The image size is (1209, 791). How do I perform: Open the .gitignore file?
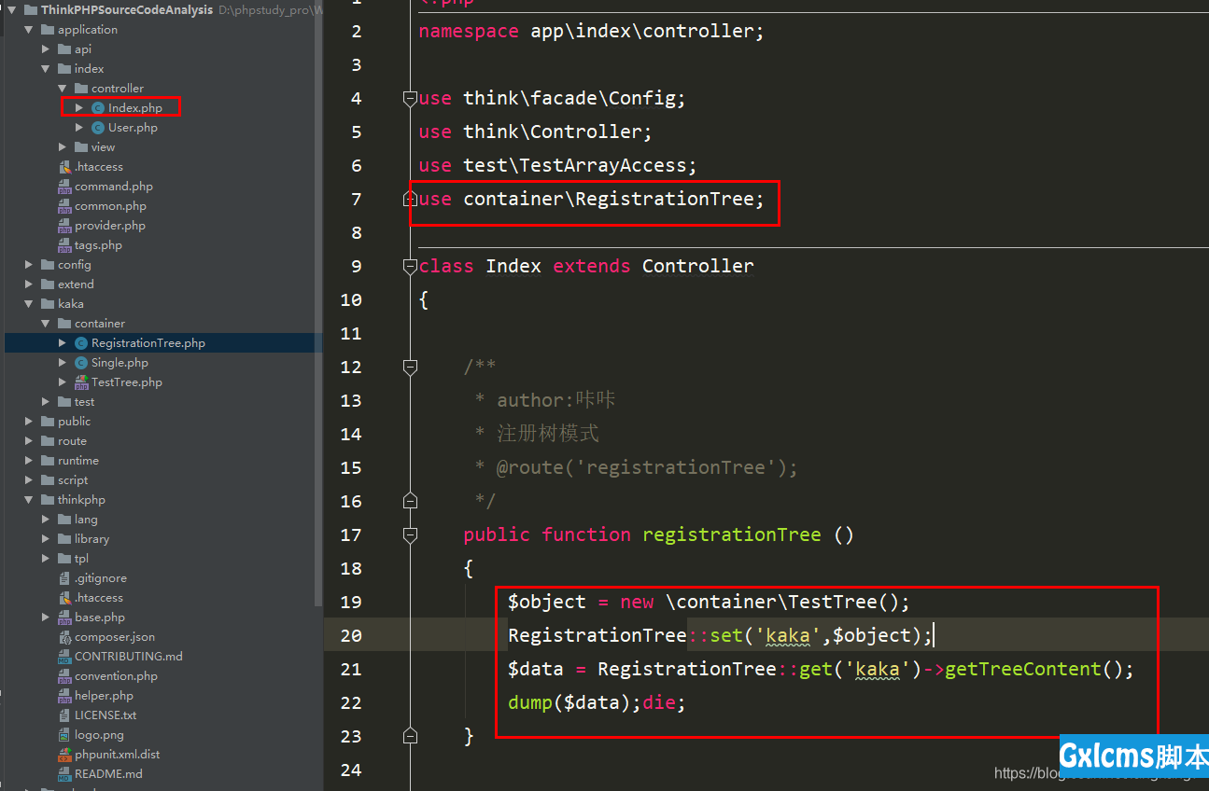(101, 578)
